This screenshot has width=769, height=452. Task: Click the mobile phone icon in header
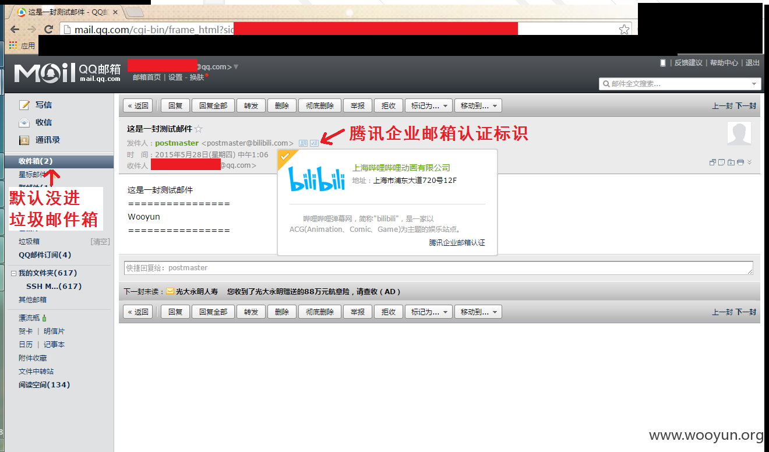[662, 63]
